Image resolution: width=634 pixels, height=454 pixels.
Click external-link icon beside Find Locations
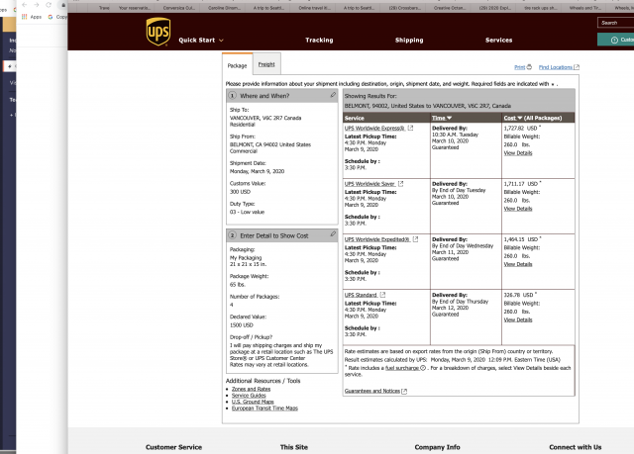[x=577, y=67]
